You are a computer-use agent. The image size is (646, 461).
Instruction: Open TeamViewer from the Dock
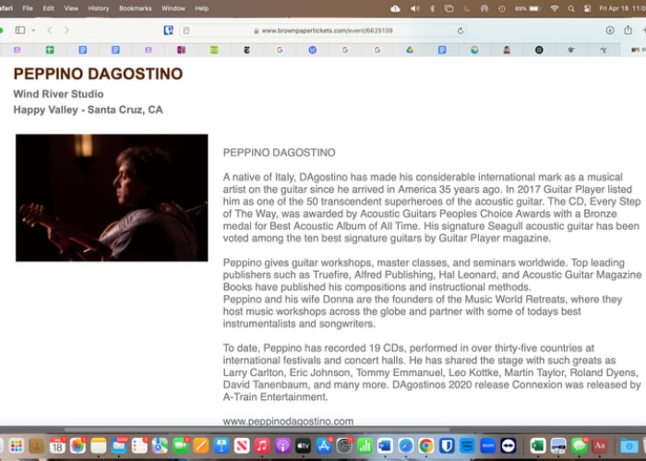(508, 445)
